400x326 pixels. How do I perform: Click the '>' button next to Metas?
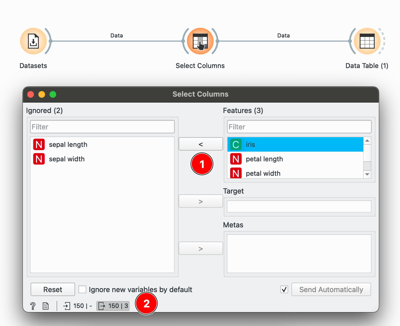coord(201,249)
